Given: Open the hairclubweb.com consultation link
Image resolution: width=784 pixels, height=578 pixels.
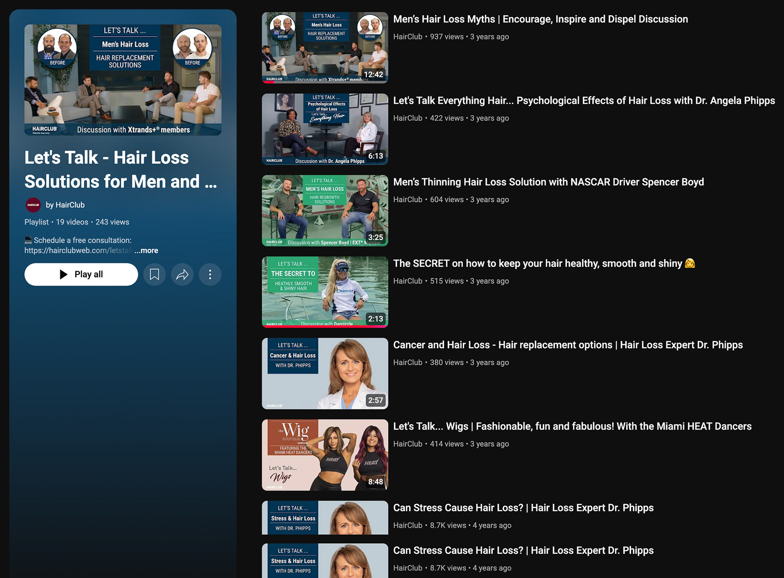Looking at the screenshot, I should pyautogui.click(x=78, y=251).
